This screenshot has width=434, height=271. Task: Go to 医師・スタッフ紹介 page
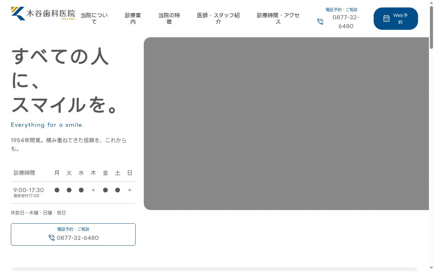(218, 18)
